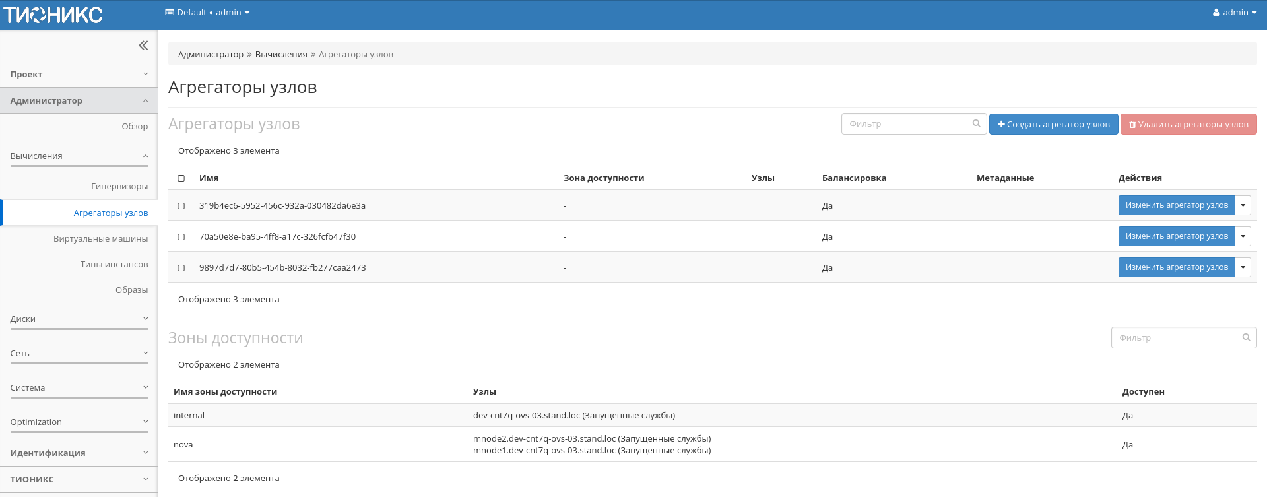
Task: Open Гипервизоры in sidebar
Action: click(x=119, y=187)
